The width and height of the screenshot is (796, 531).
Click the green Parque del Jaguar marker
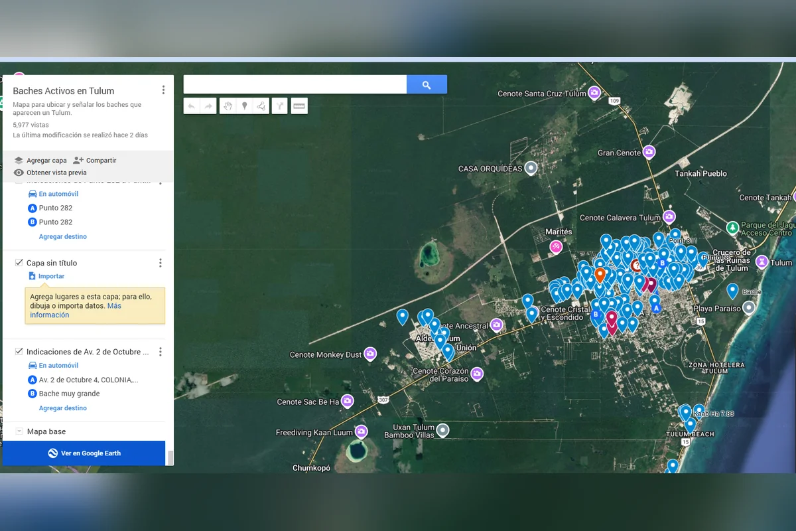click(732, 227)
